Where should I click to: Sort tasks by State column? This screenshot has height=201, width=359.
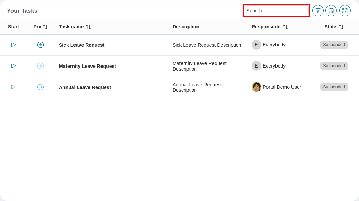(341, 27)
